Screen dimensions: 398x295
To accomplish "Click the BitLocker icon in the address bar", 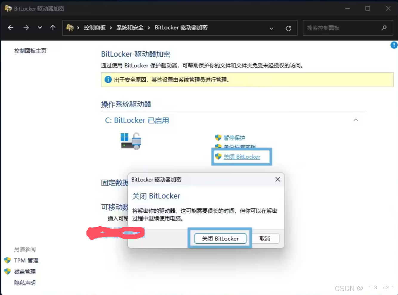I will click(70, 27).
